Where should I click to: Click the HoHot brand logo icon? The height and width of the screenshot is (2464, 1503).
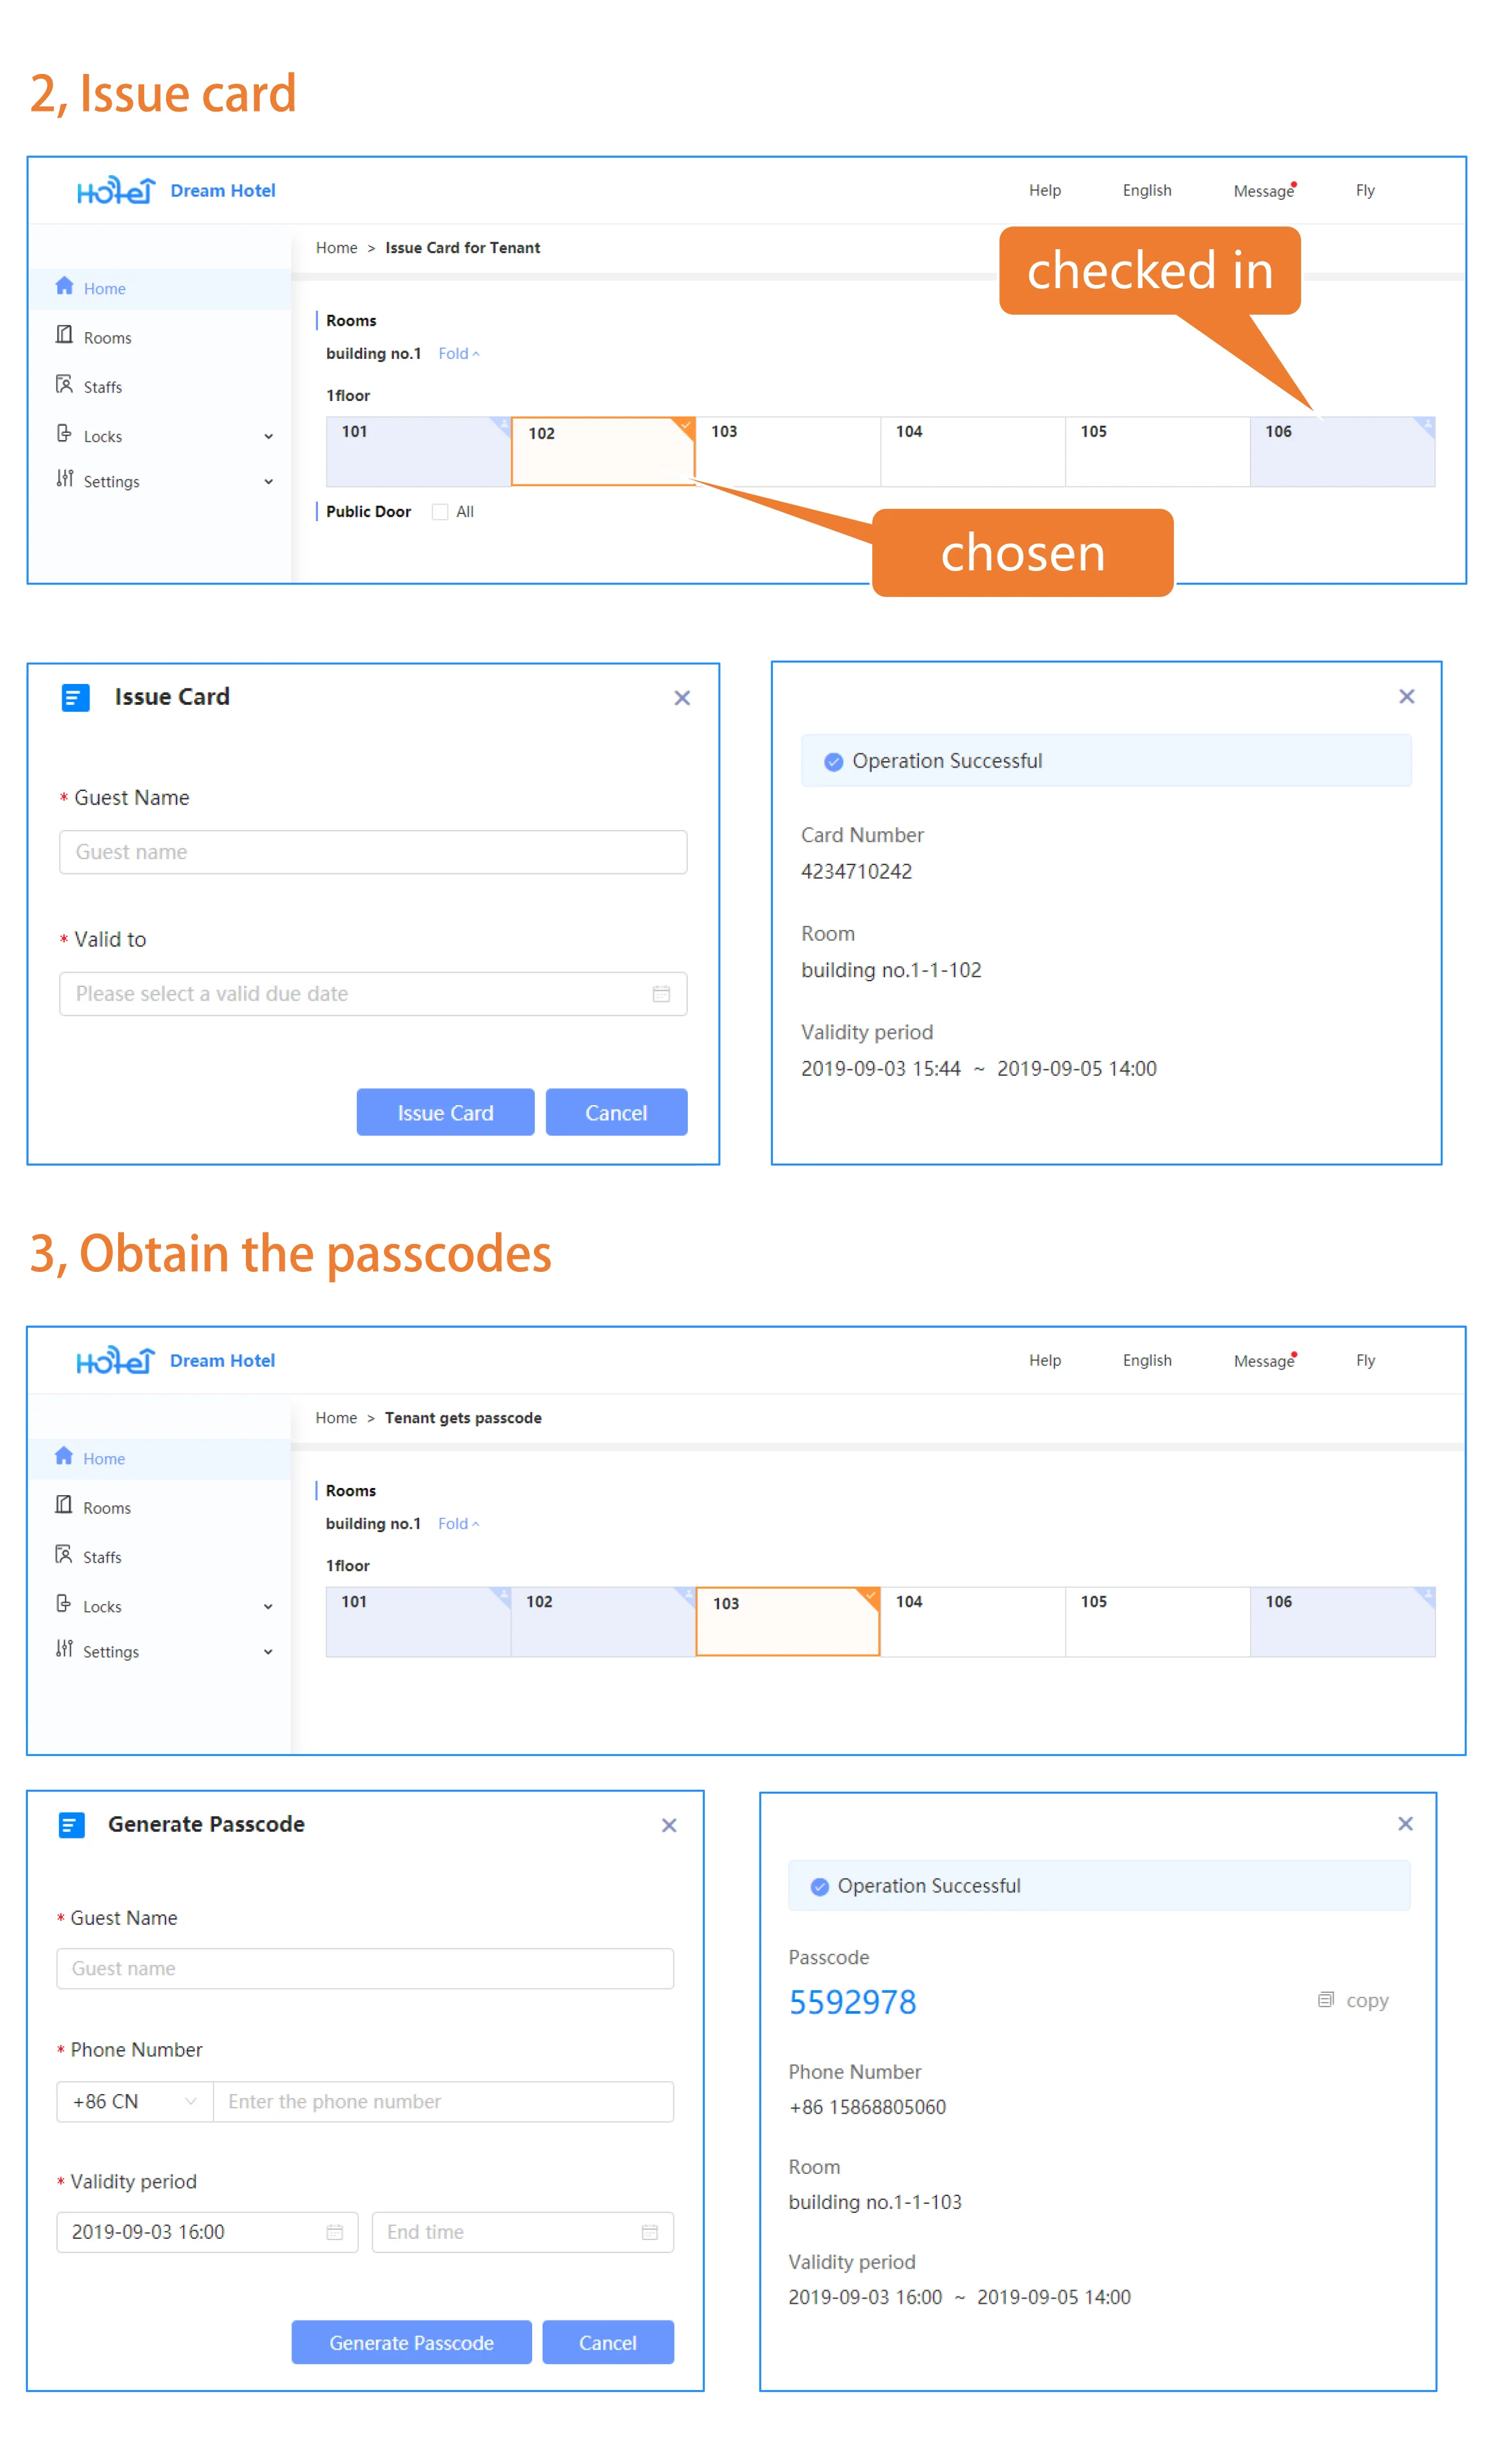click(132, 176)
